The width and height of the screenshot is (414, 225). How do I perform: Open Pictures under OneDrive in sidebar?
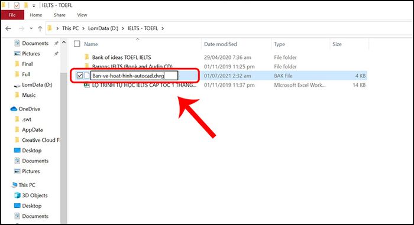coord(31,171)
